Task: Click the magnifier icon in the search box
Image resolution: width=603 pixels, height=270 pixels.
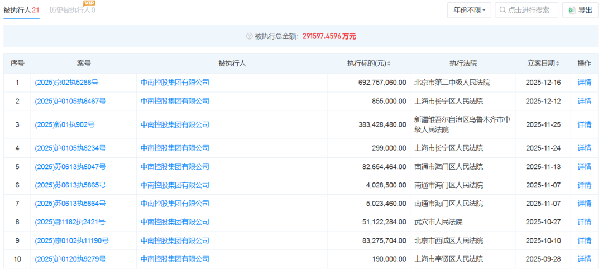Action: (x=502, y=11)
